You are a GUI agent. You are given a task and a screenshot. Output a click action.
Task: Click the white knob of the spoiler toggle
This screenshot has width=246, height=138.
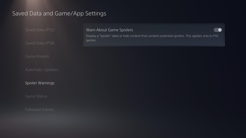click(x=220, y=30)
